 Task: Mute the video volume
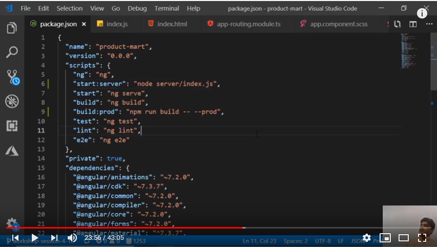[x=72, y=238]
